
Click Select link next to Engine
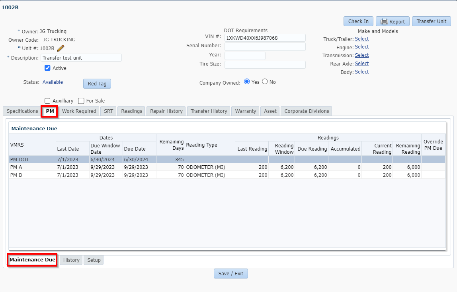click(361, 47)
